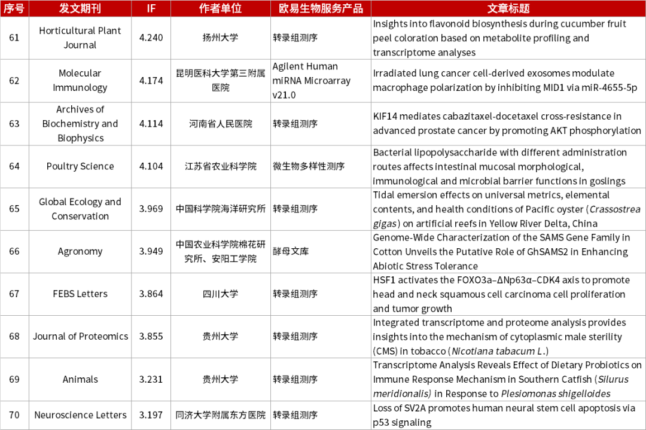Viewport: 646px width, 430px height.
Task: Click the IF value 4.174
Action: click(151, 81)
